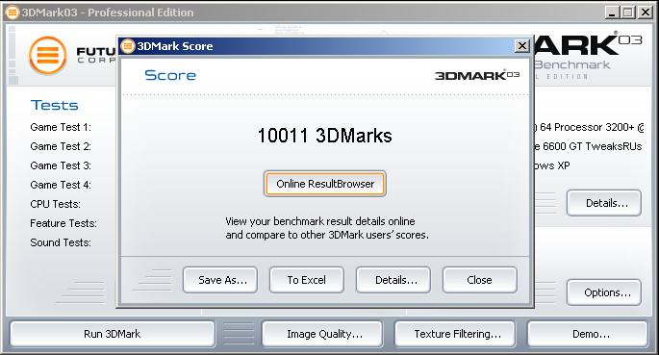
Task: Click the Game Test 2 label
Action: (61, 146)
